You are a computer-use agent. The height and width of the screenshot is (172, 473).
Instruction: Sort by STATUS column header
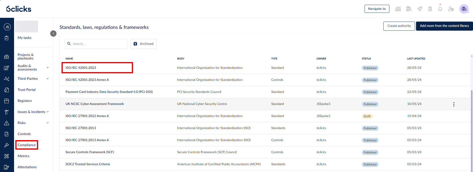[x=366, y=59]
